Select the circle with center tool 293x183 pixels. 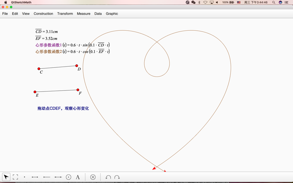68,177
